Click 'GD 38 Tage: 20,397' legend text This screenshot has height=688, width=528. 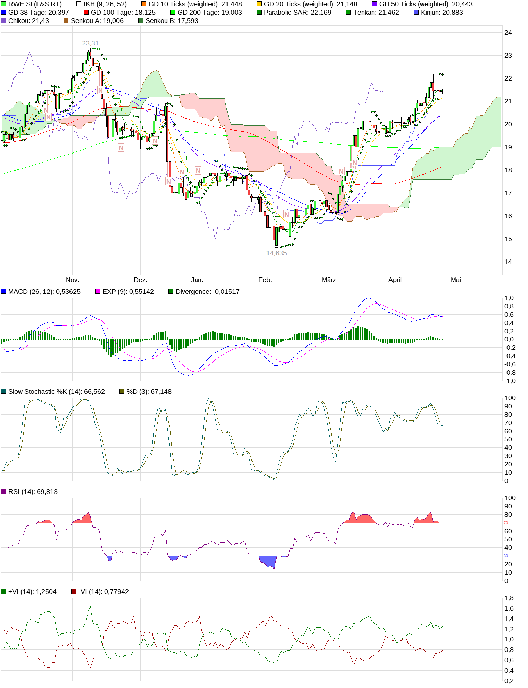coord(39,13)
